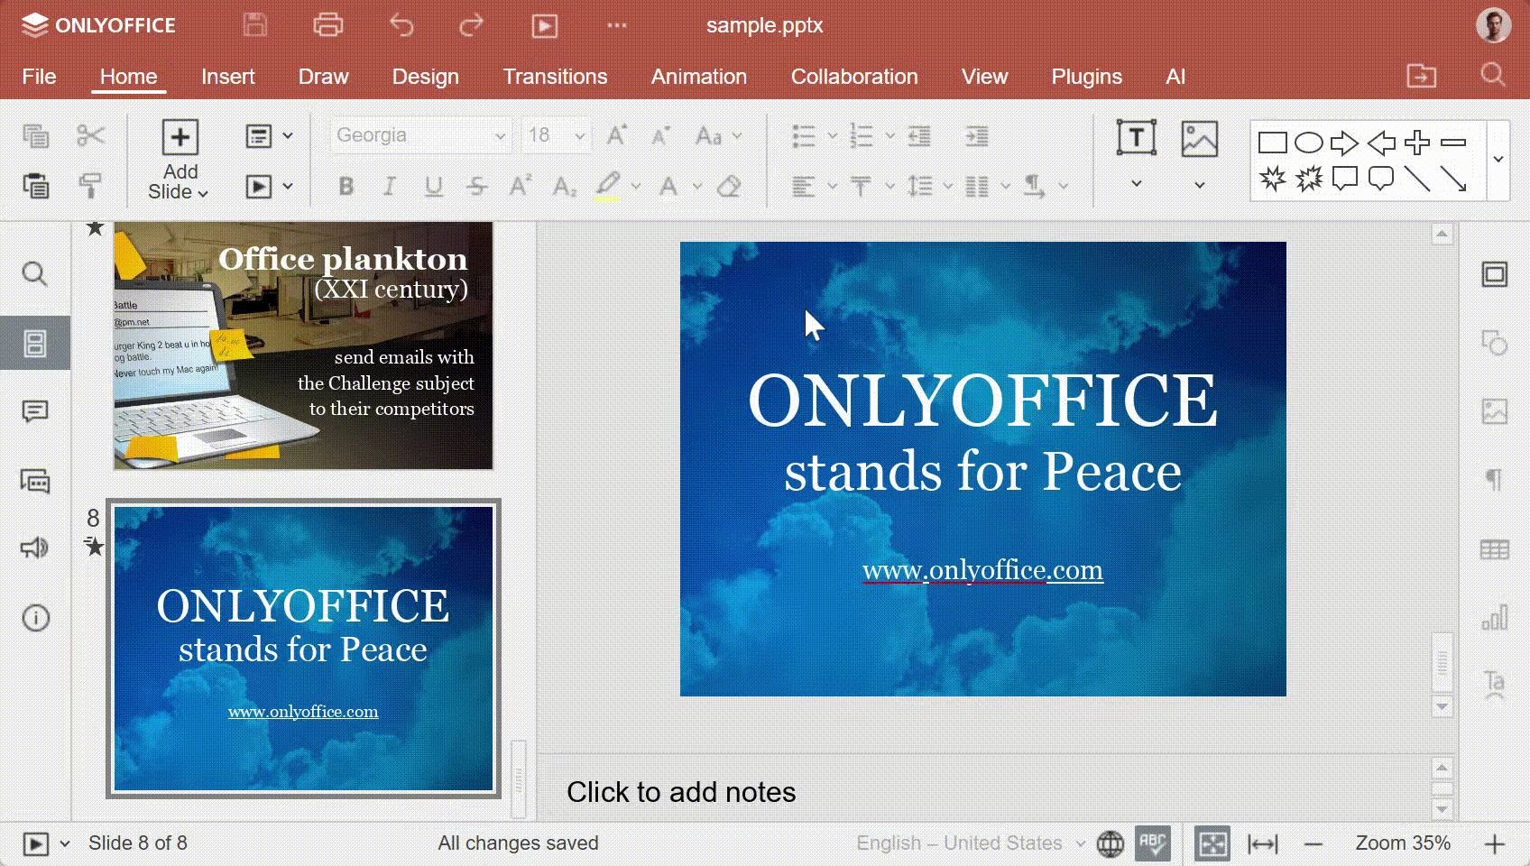Open the language selector English – United States

click(971, 843)
